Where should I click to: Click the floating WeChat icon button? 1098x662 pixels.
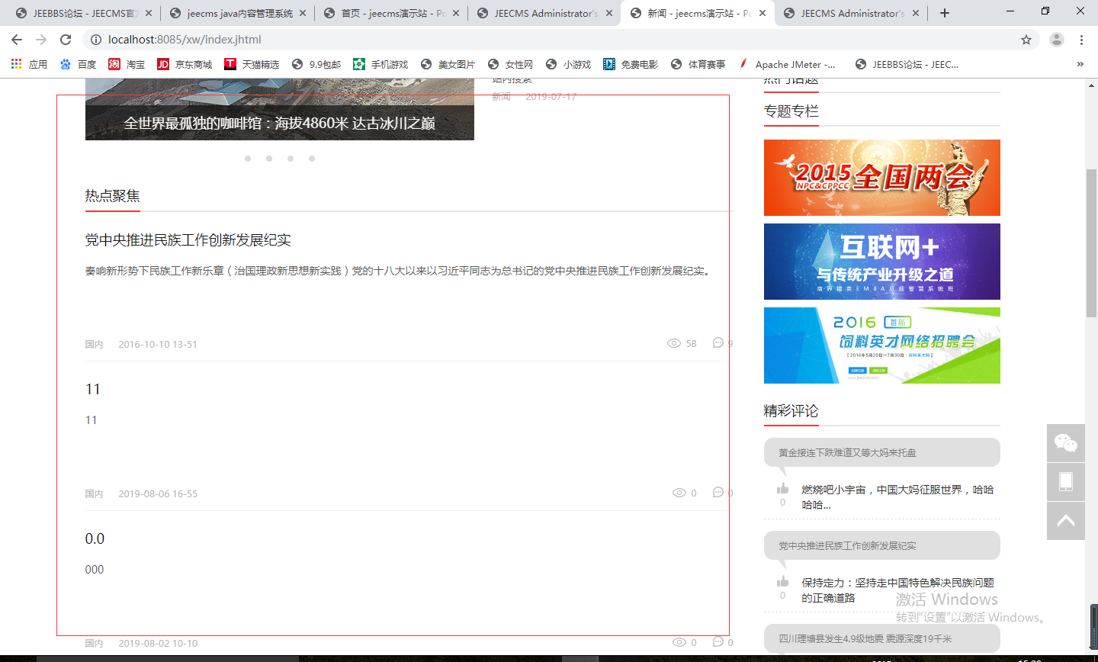click(x=1066, y=443)
